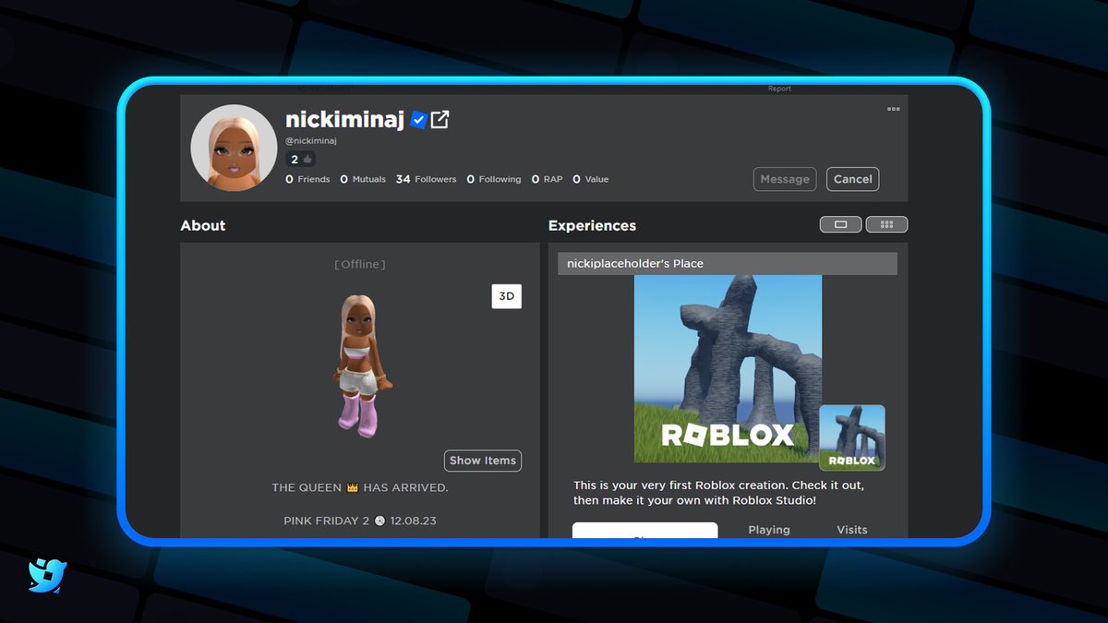Click THE QUEEN HAS ARRIVED bio text
Viewport: 1108px width, 623px height.
(360, 487)
